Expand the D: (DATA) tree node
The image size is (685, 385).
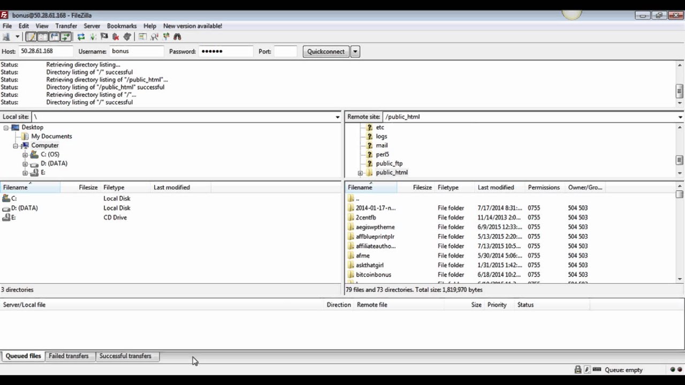25,164
